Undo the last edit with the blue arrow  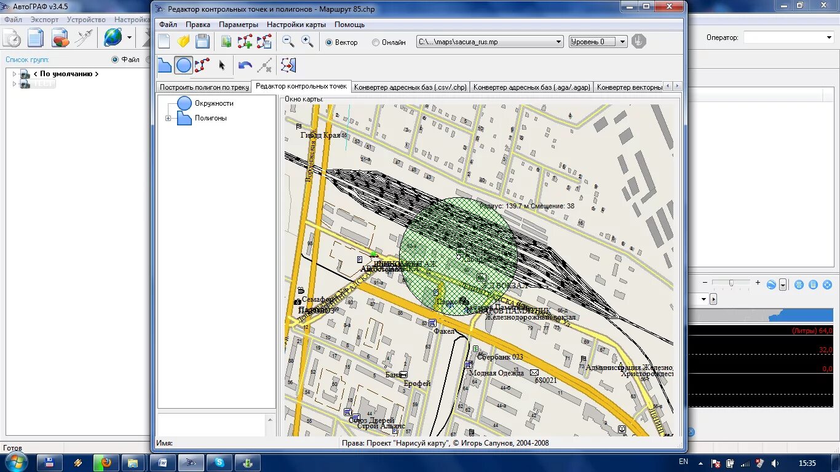[245, 65]
